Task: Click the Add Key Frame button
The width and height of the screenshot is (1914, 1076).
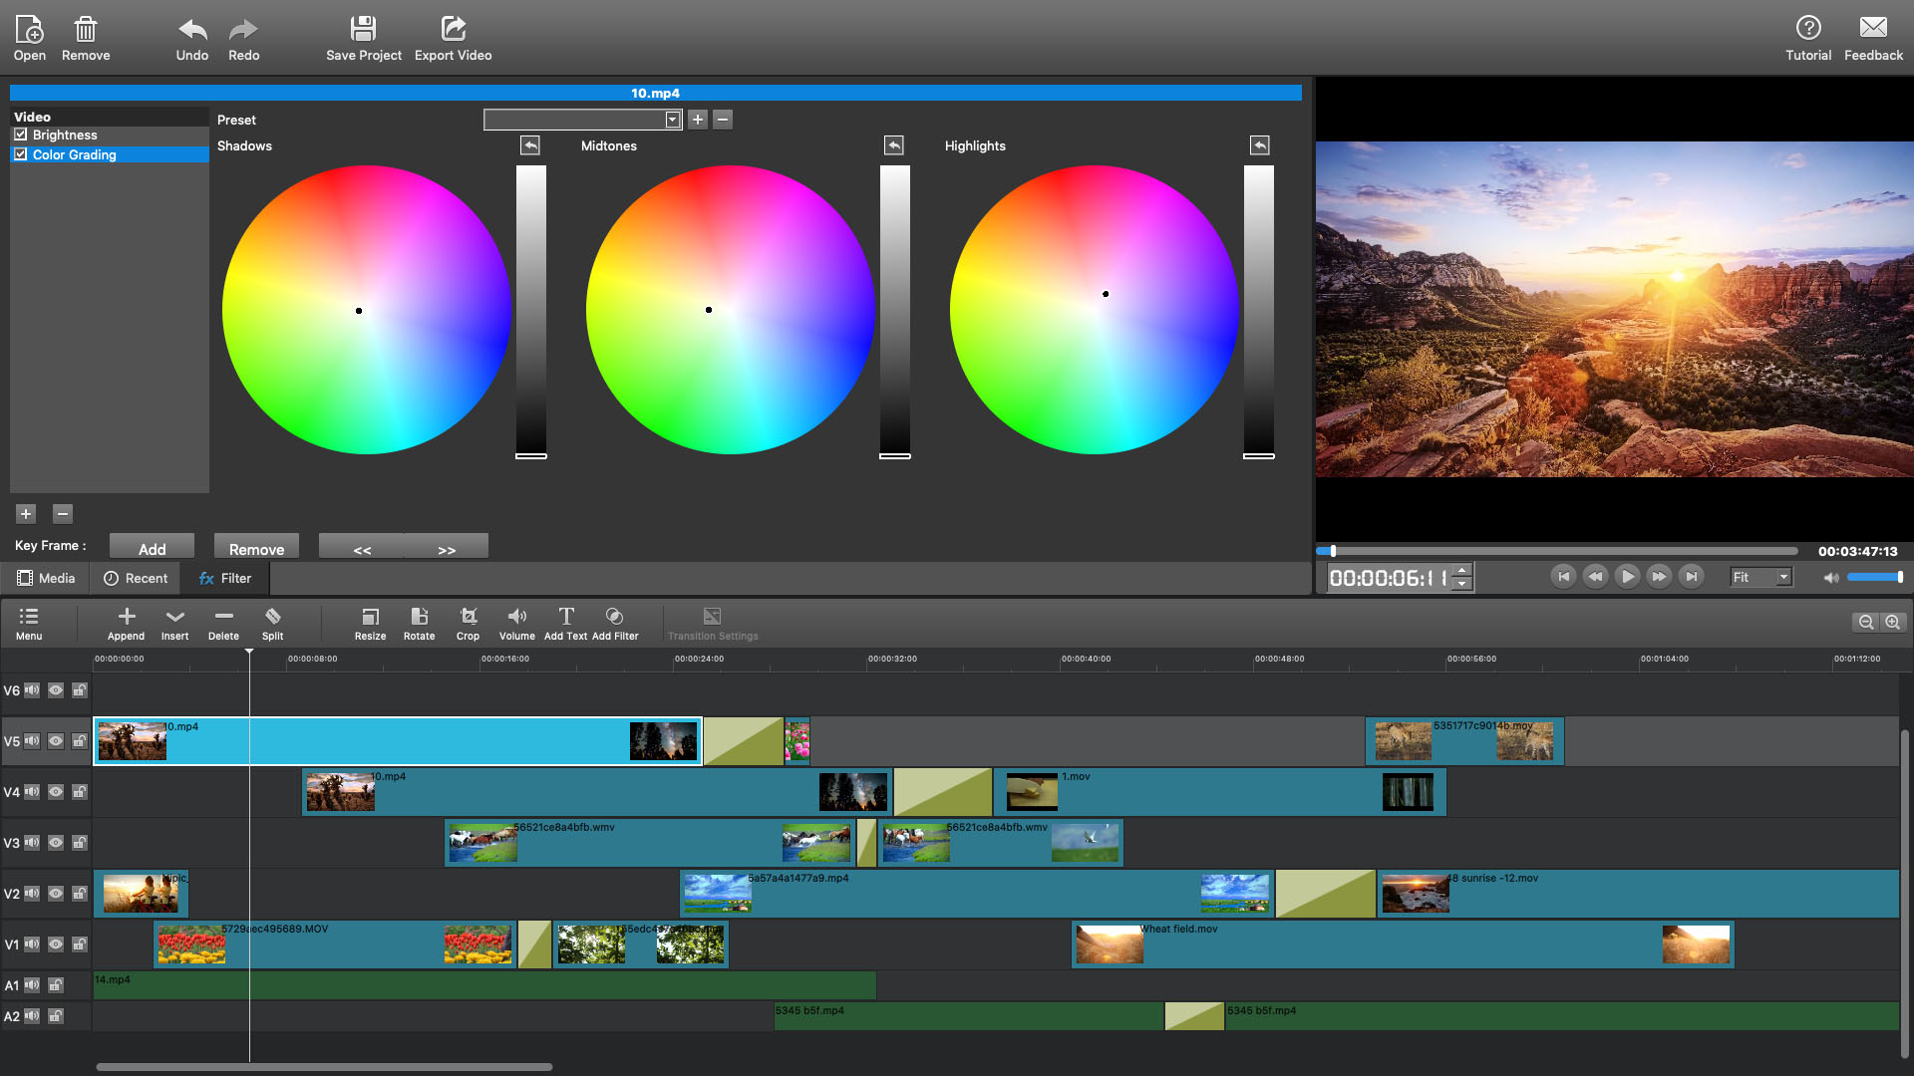Action: pyautogui.click(x=152, y=549)
